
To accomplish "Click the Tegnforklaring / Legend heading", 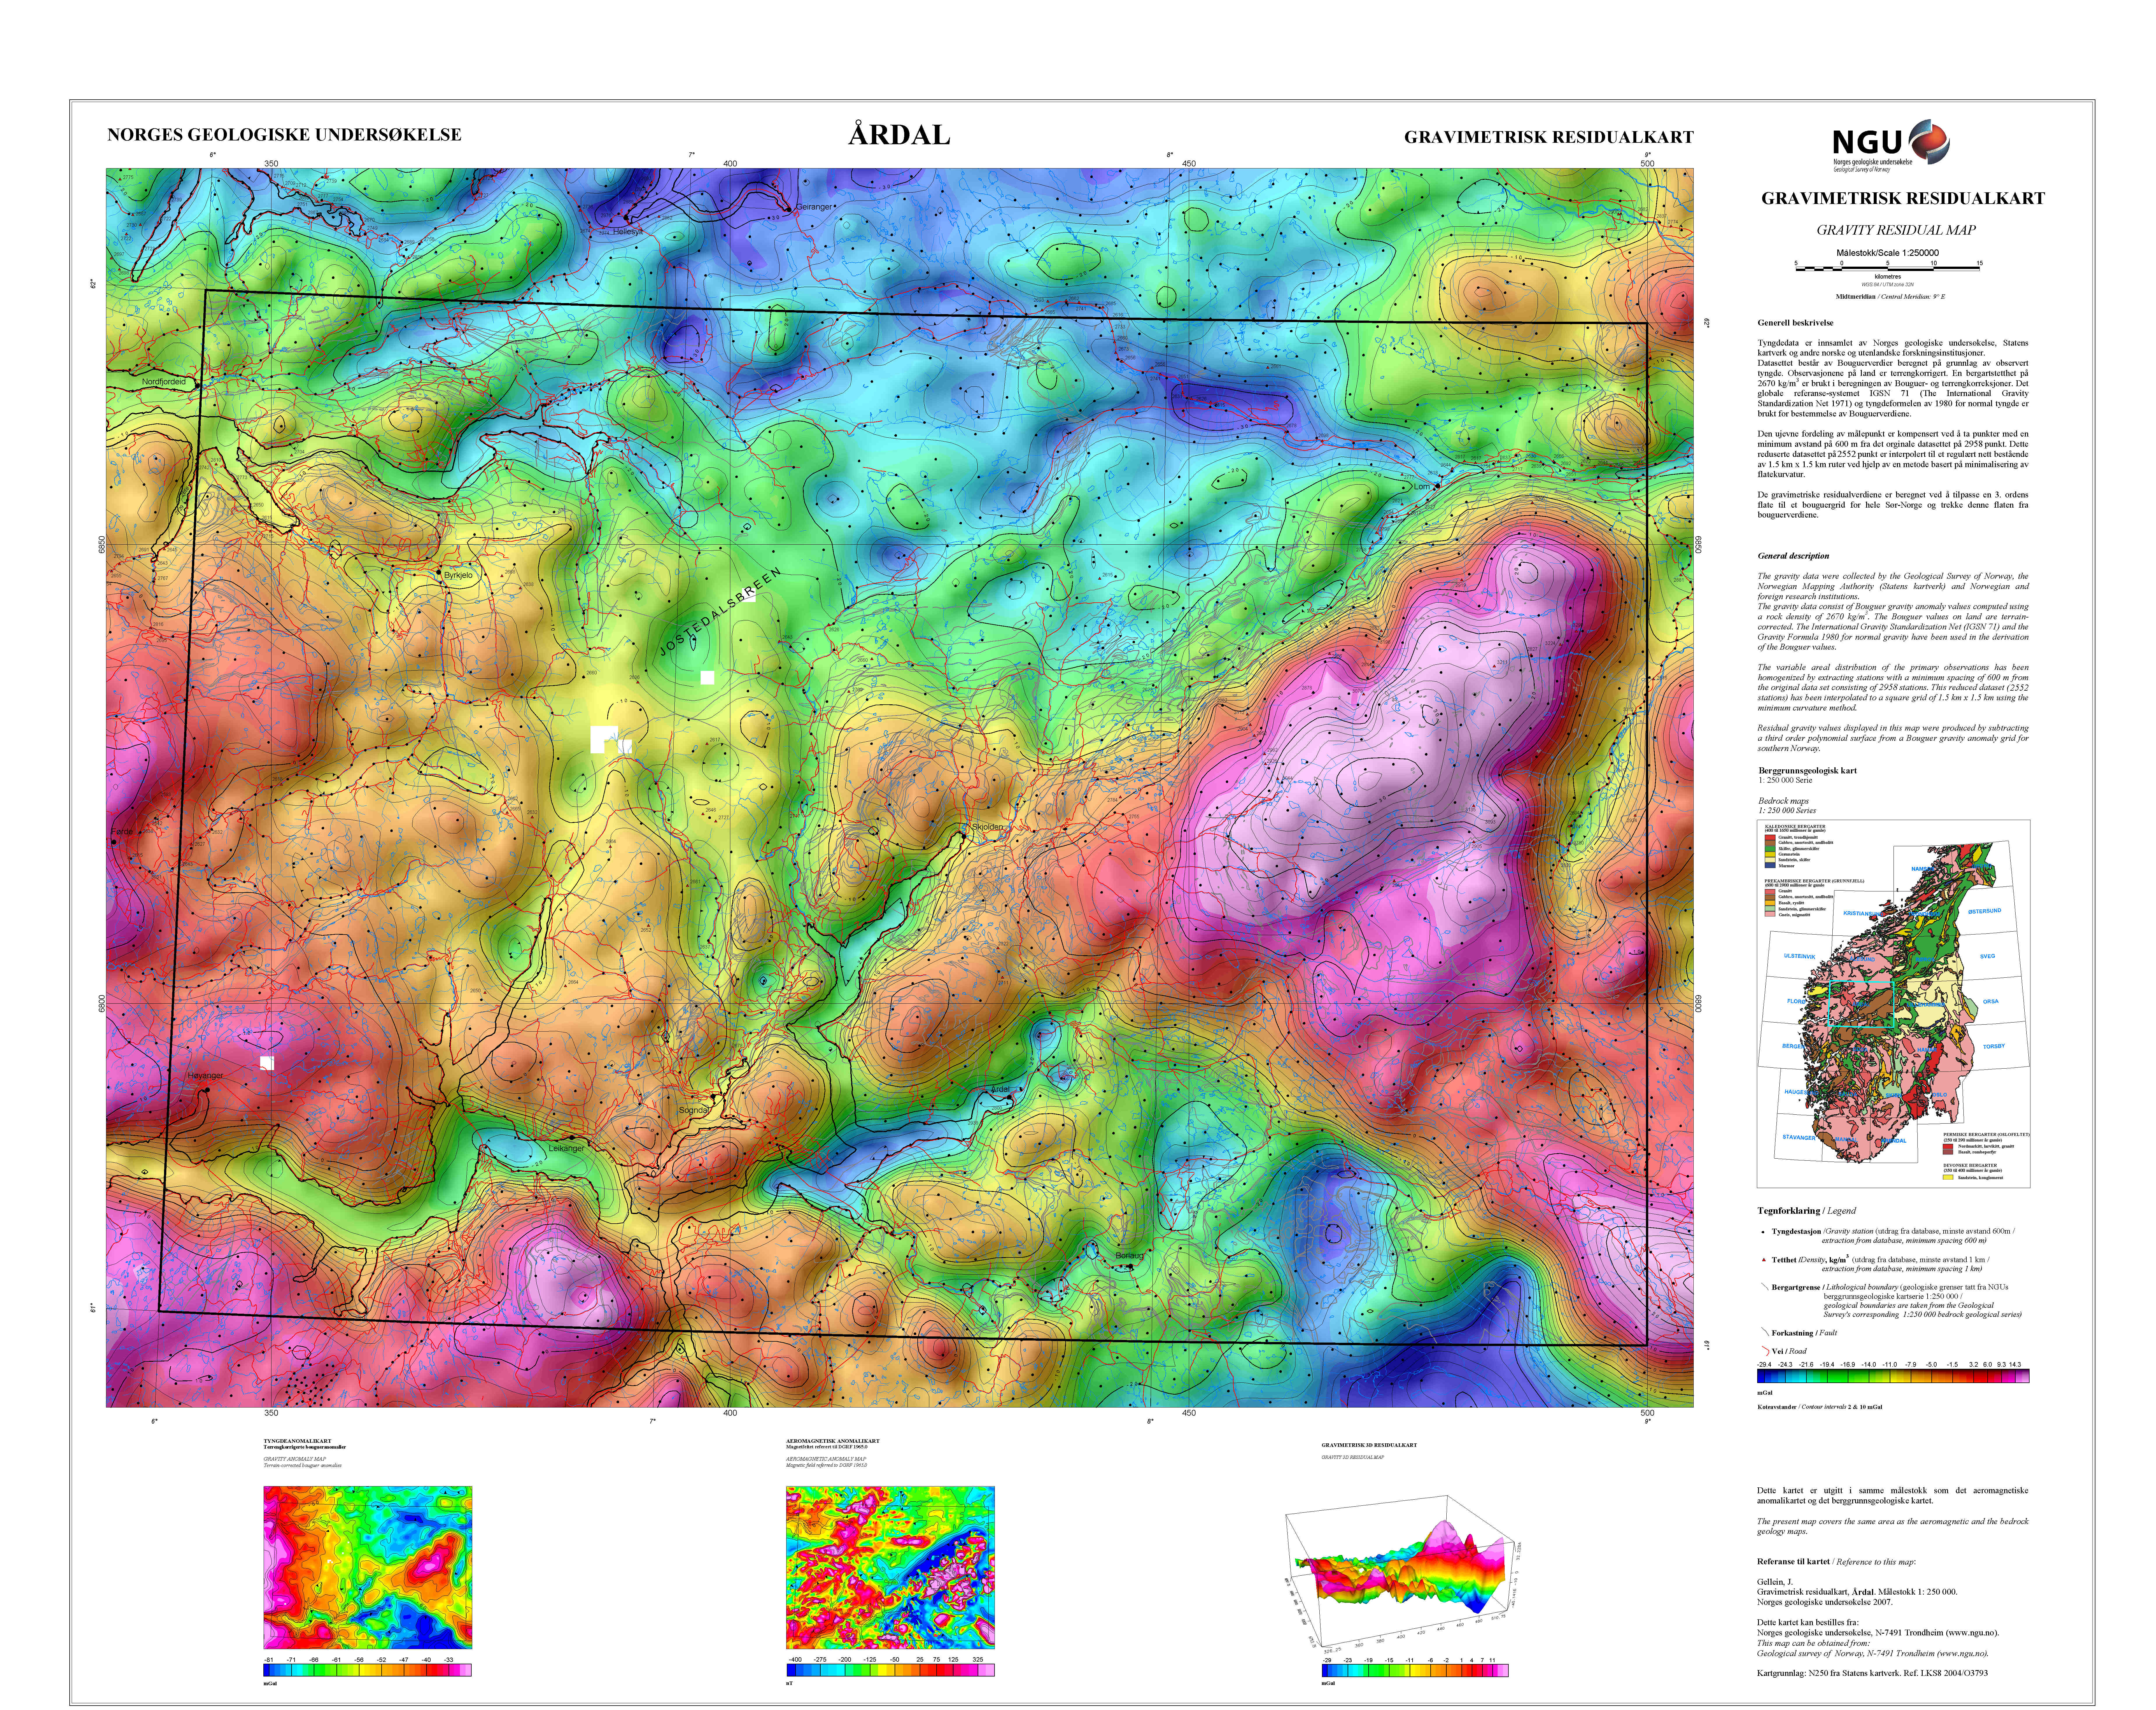I will [1807, 1211].
